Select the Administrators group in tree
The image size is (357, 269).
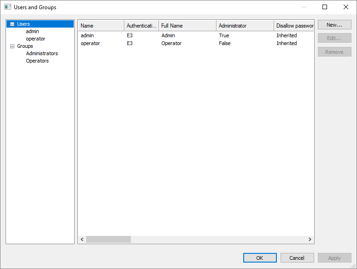click(42, 53)
